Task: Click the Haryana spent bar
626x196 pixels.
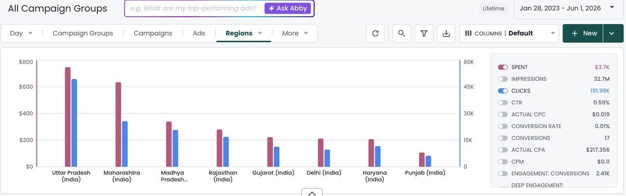Action: [371, 153]
